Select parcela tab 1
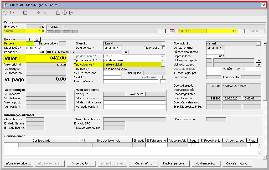The image size is (269, 170). (29, 39)
